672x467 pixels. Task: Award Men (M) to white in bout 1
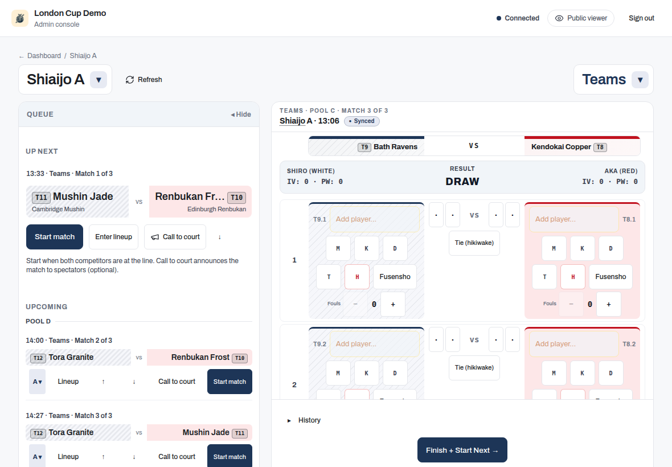pos(338,248)
